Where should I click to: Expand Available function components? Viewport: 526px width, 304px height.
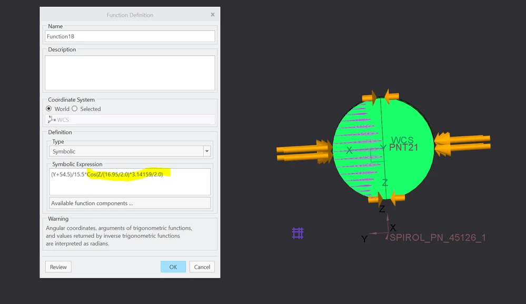pos(130,203)
